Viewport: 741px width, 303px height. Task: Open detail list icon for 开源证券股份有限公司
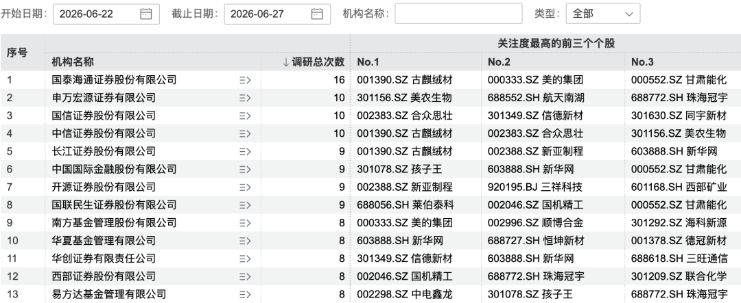point(245,187)
